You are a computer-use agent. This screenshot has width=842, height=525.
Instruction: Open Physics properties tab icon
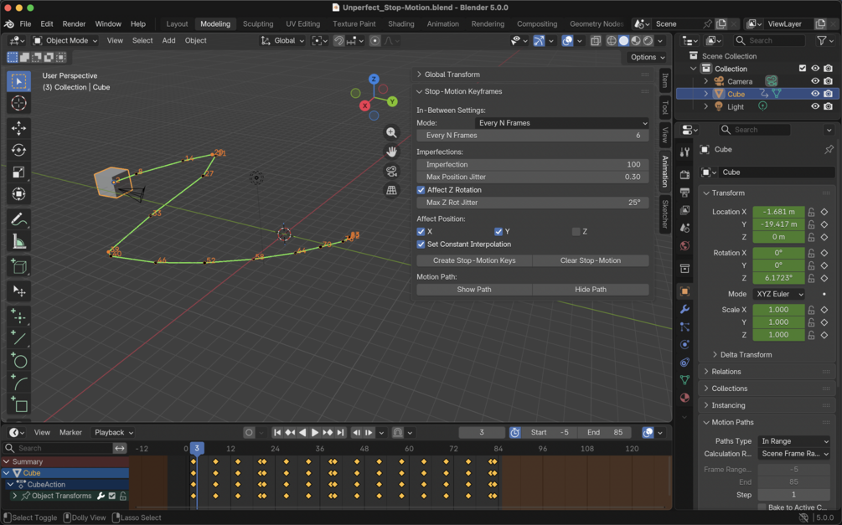click(x=684, y=345)
